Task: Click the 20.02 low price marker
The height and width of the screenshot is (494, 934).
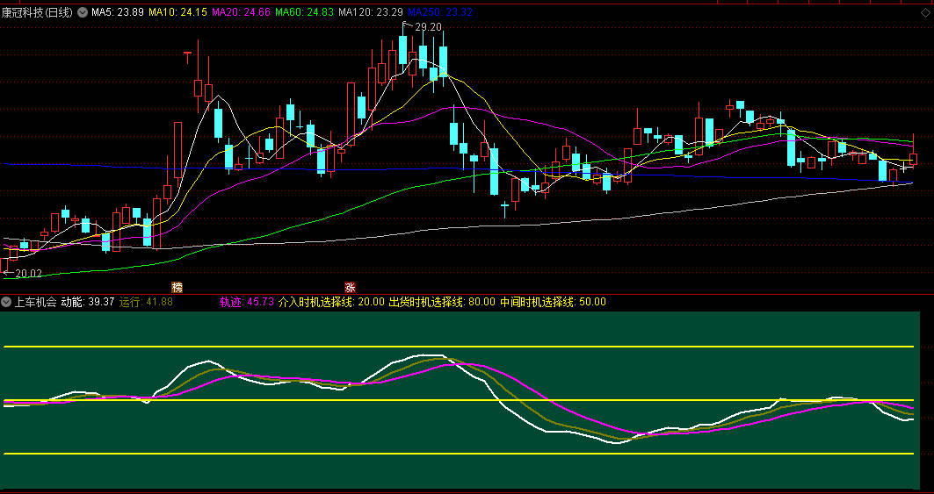Action: pyautogui.click(x=24, y=274)
